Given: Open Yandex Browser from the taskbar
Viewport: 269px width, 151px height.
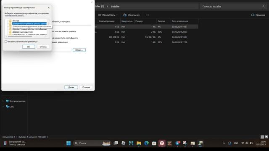Looking at the screenshot, I should (x=162, y=143).
